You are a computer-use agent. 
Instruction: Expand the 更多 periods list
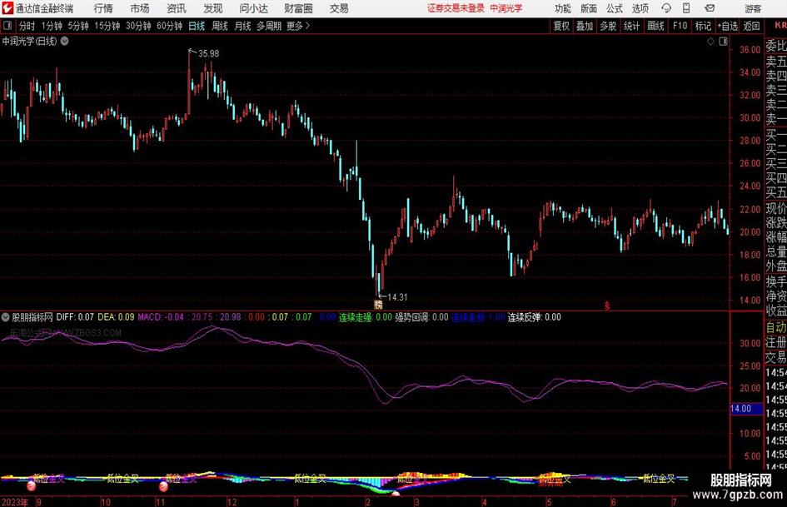[298, 26]
